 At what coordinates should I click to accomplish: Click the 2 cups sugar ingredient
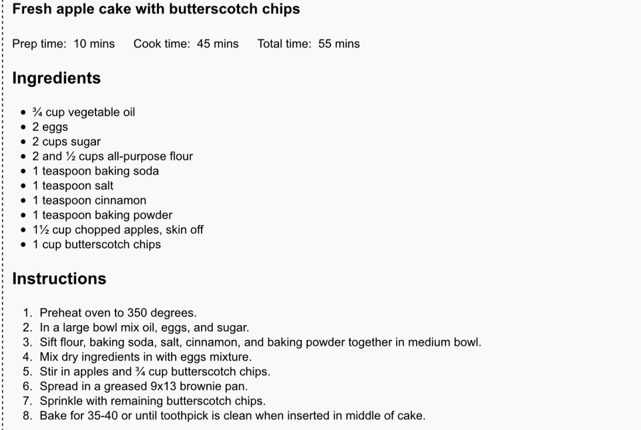pyautogui.click(x=67, y=142)
